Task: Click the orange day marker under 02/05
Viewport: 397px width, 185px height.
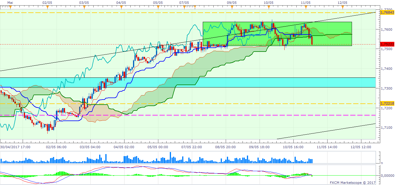Action: click(x=47, y=7)
